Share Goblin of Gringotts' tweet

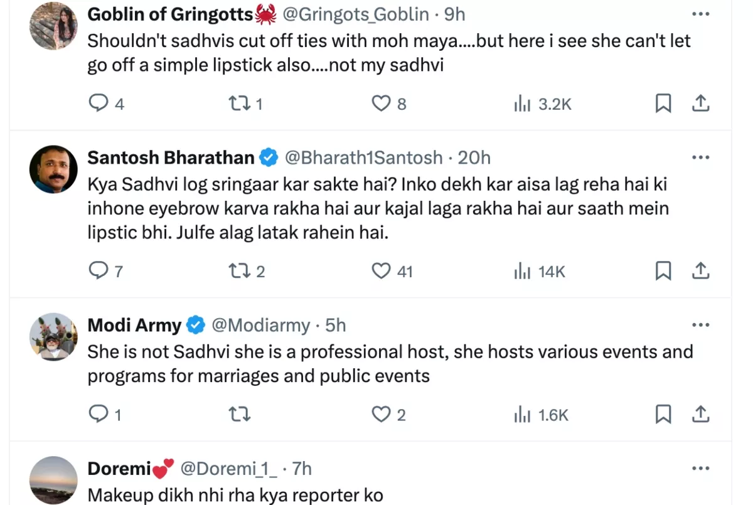[x=700, y=103]
